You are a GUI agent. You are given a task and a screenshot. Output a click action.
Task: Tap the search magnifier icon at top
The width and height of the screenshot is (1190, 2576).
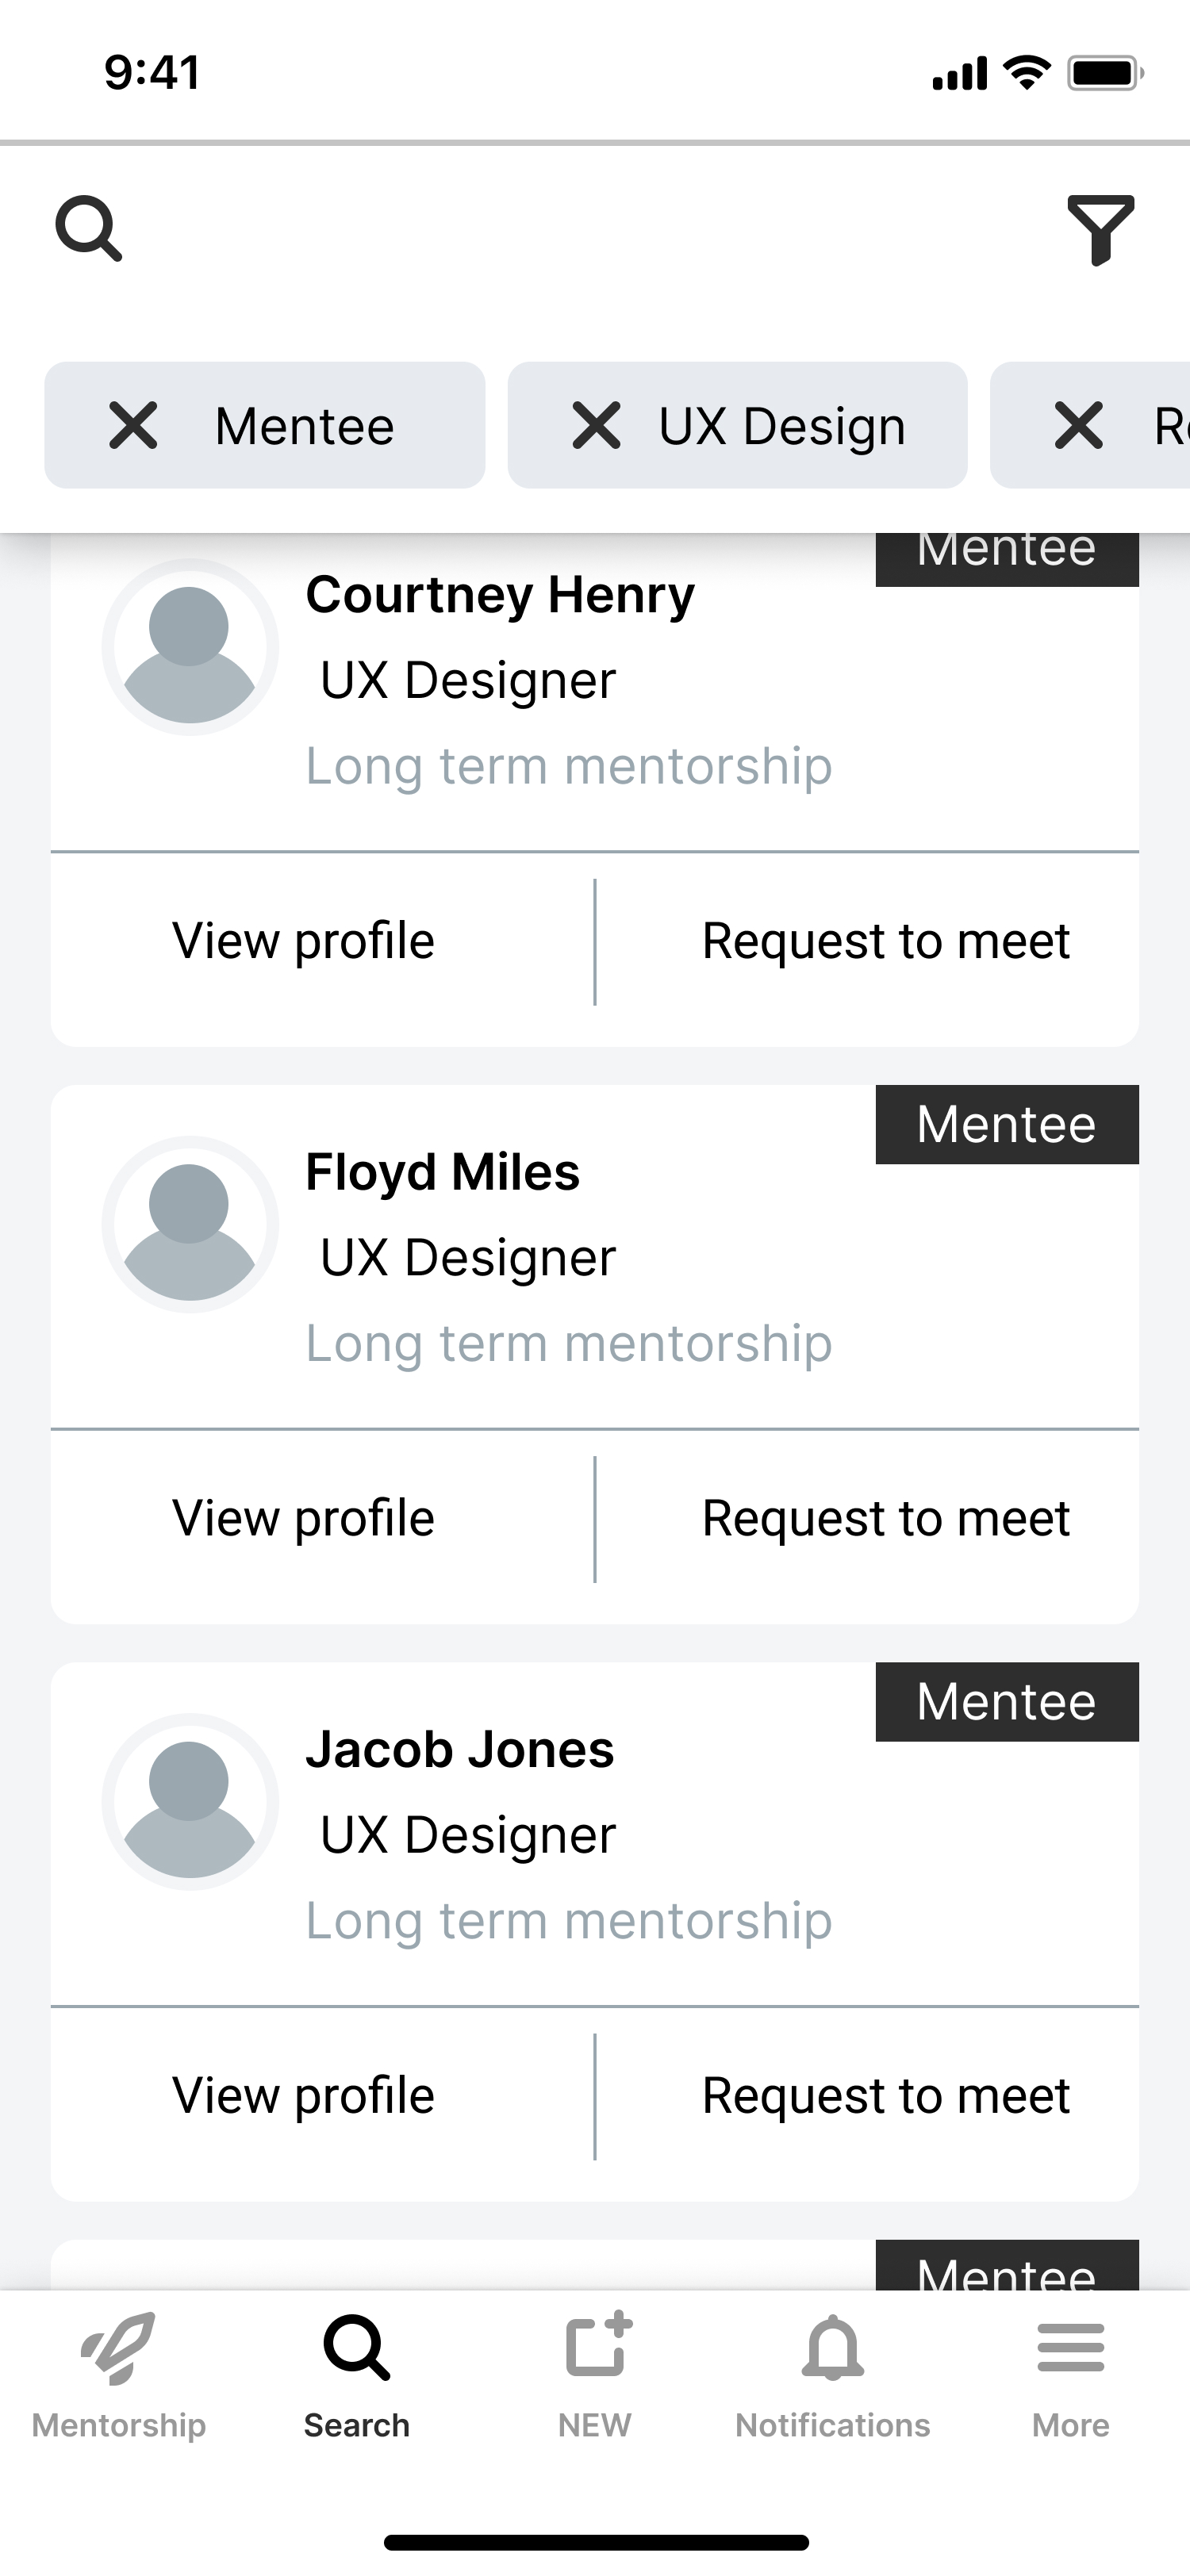pyautogui.click(x=89, y=229)
